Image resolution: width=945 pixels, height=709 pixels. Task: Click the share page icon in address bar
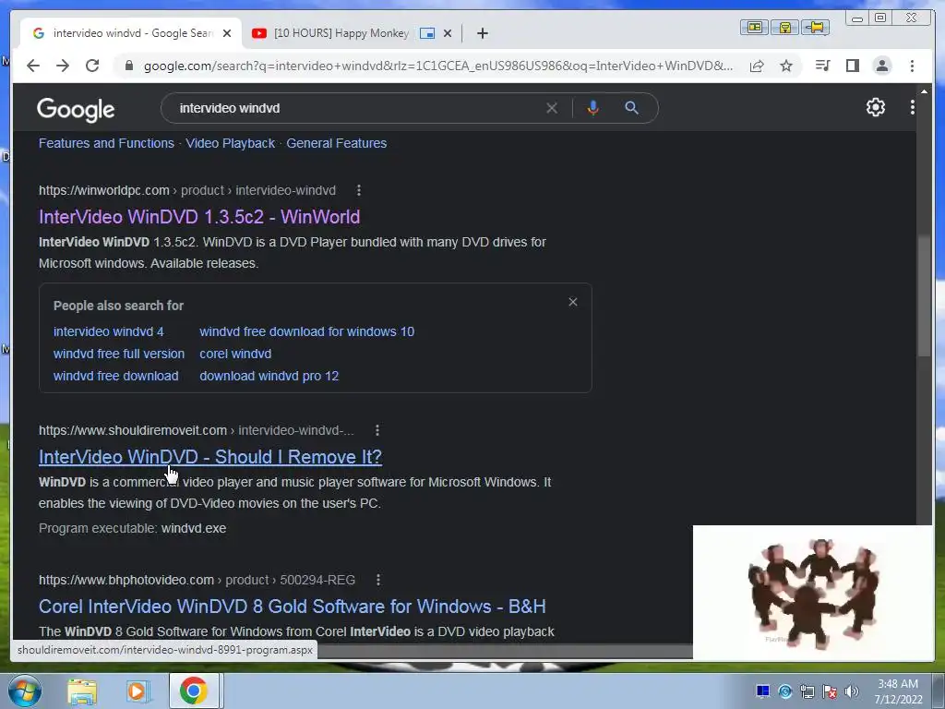[757, 66]
